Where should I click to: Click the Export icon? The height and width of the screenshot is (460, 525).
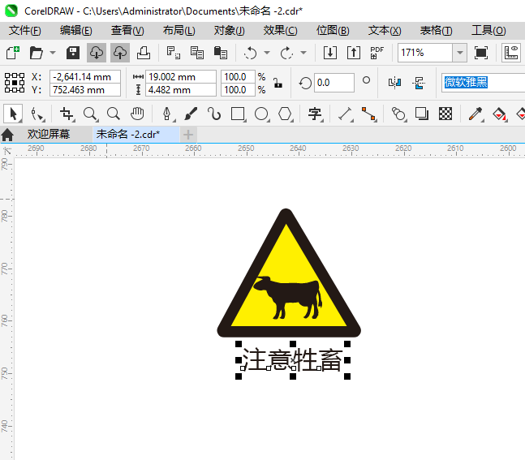click(354, 53)
